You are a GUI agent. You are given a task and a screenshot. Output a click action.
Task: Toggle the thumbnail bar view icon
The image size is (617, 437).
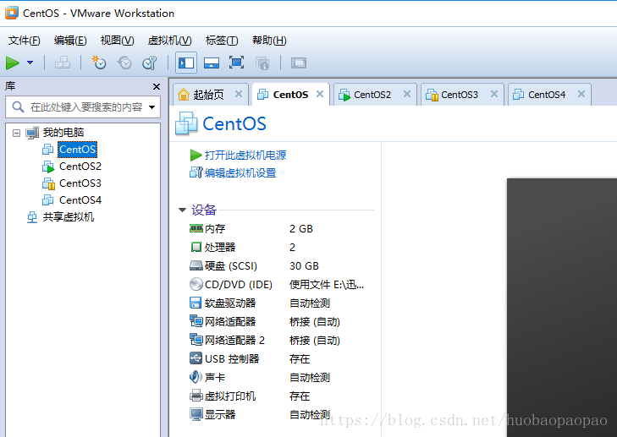tap(212, 63)
